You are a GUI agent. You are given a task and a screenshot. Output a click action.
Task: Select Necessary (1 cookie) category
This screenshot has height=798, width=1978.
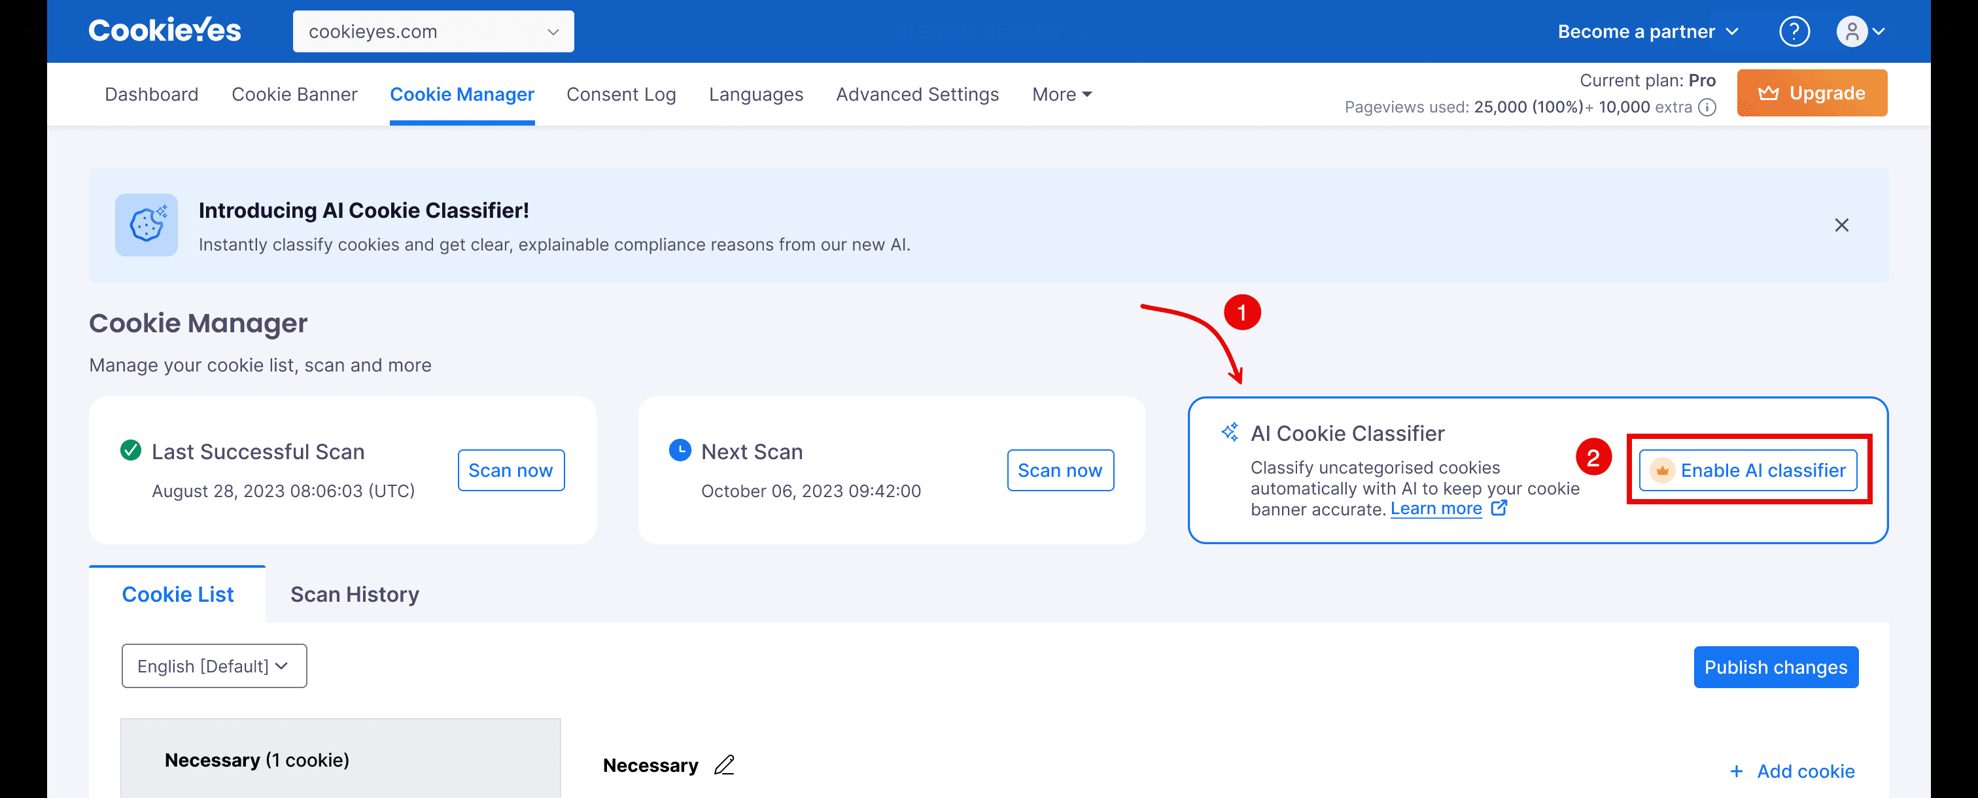[340, 759]
